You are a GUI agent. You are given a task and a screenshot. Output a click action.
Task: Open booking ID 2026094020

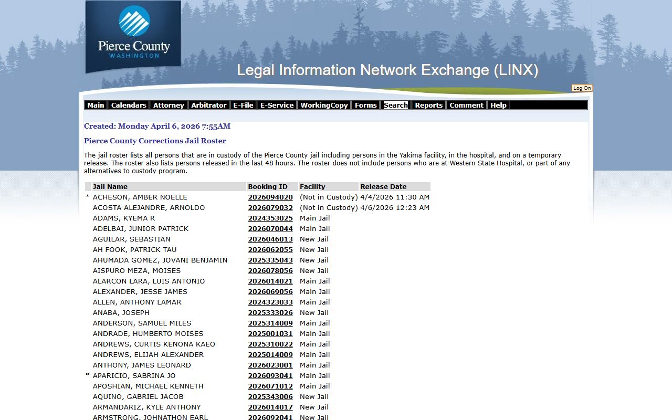coord(270,197)
